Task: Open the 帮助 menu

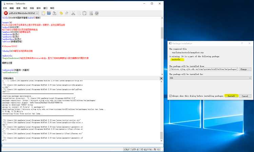Action: coord(52,8)
